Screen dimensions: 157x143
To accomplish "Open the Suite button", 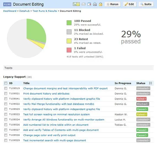I will pyautogui.click(x=146, y=4).
